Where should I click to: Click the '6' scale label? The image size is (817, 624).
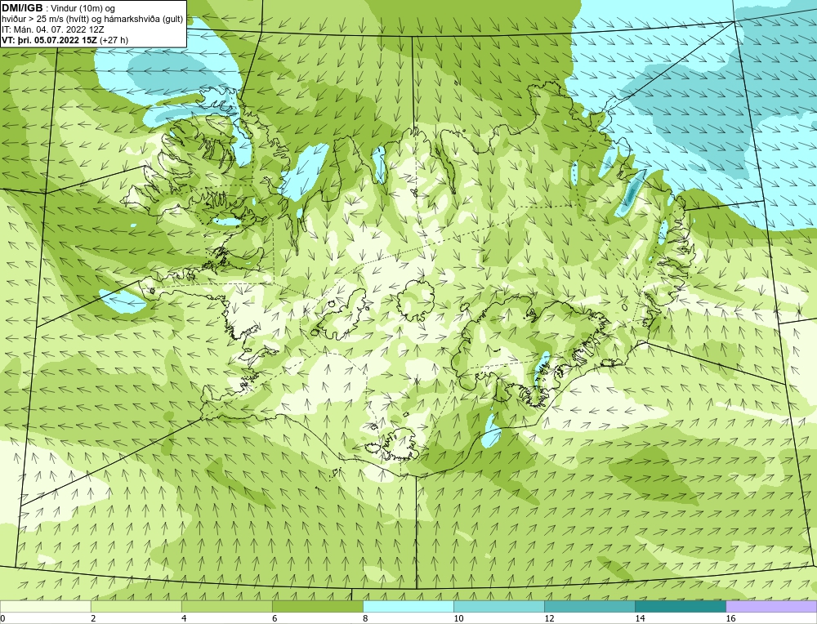click(275, 618)
